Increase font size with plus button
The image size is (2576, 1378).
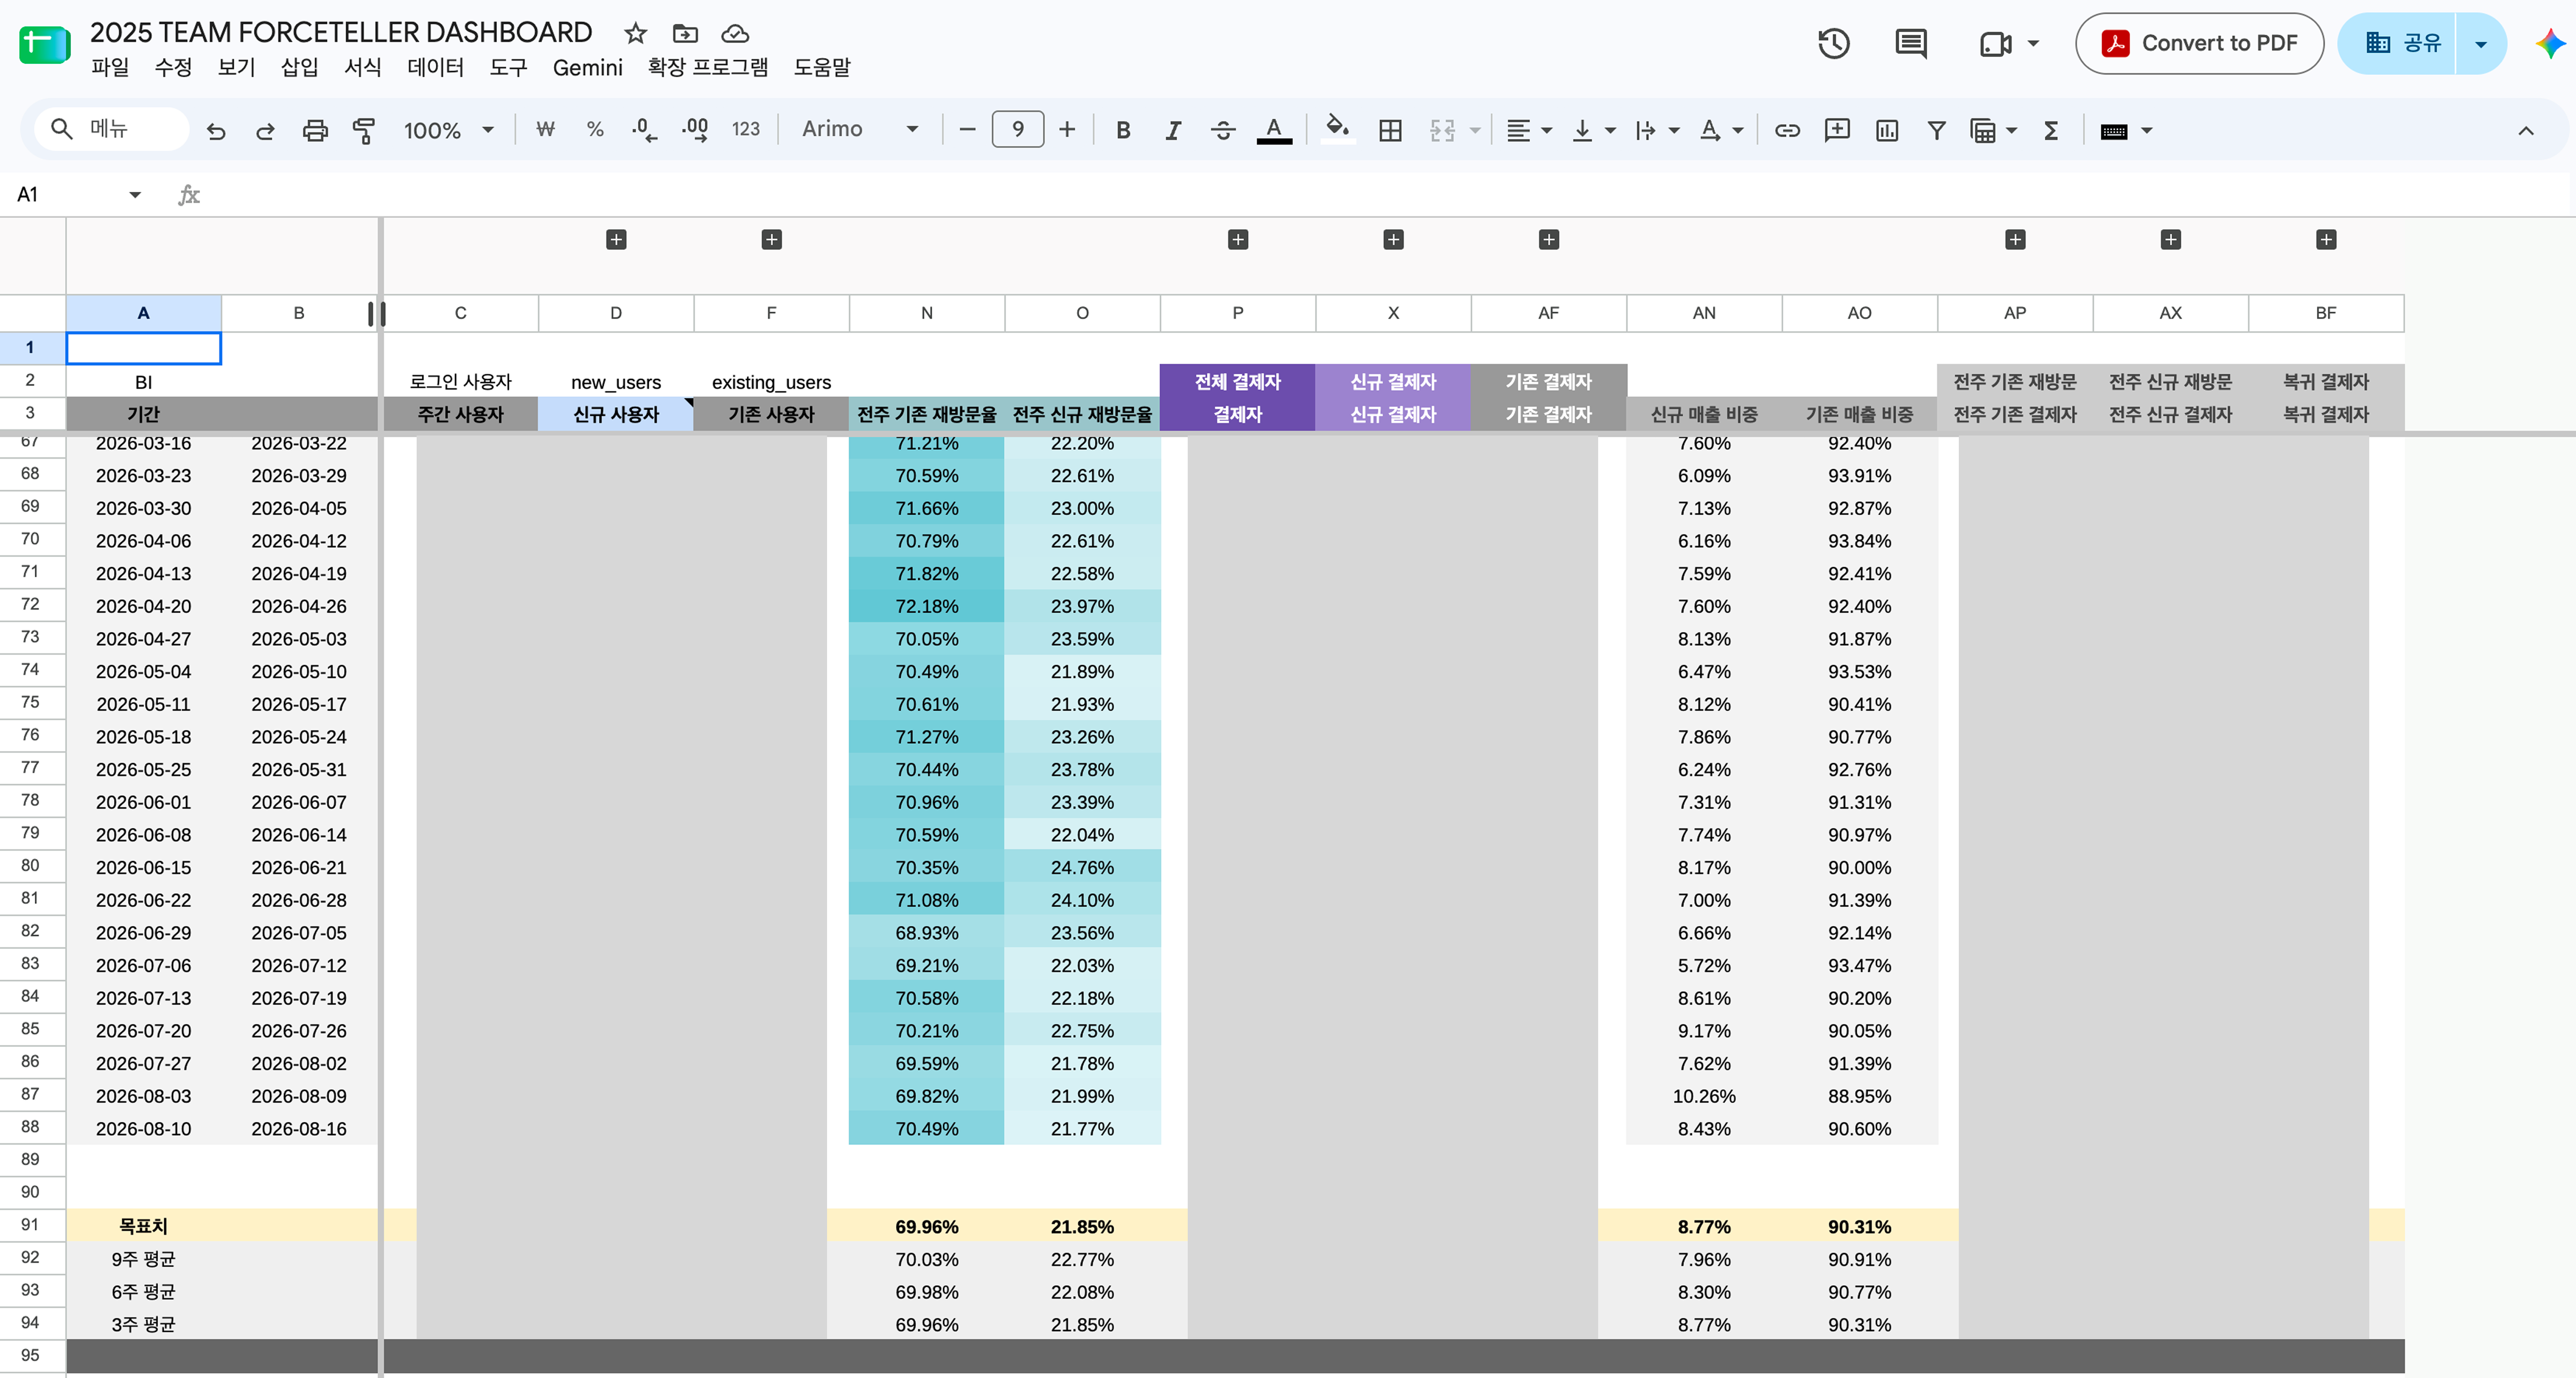pyautogui.click(x=1067, y=129)
